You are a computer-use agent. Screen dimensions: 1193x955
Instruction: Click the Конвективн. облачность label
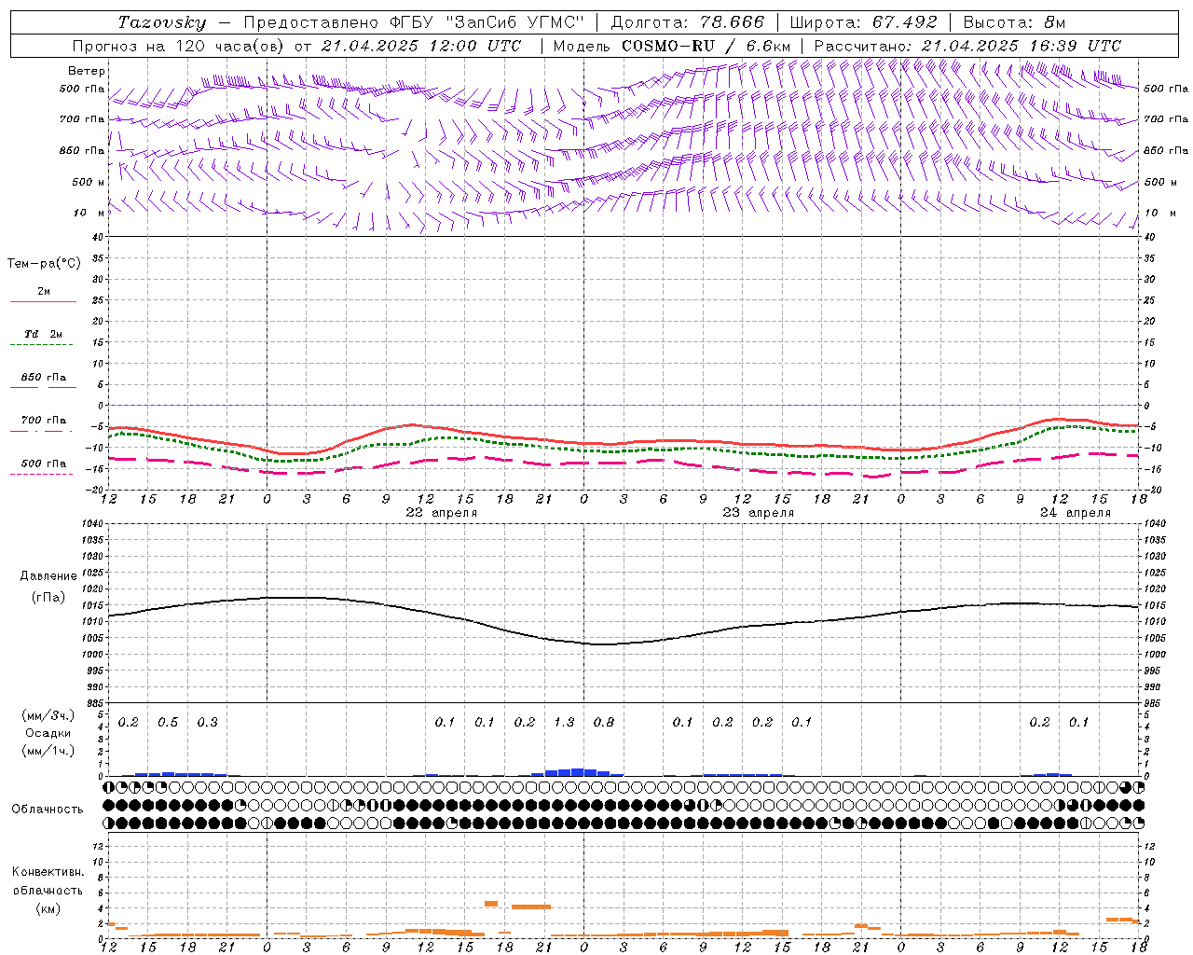[x=48, y=890]
